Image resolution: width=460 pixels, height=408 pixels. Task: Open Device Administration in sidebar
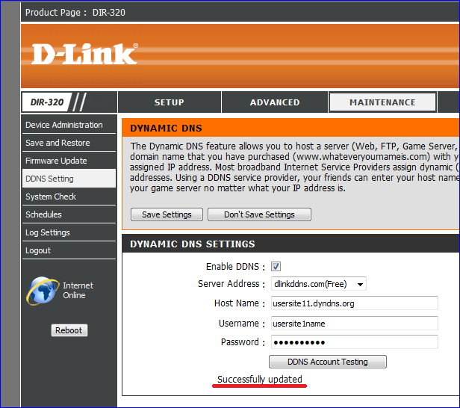pos(69,125)
